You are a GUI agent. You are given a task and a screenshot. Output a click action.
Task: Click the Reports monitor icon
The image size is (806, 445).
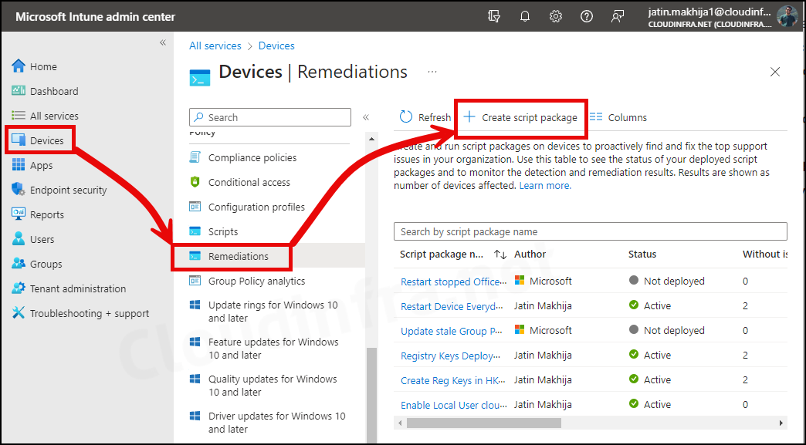[x=19, y=214]
